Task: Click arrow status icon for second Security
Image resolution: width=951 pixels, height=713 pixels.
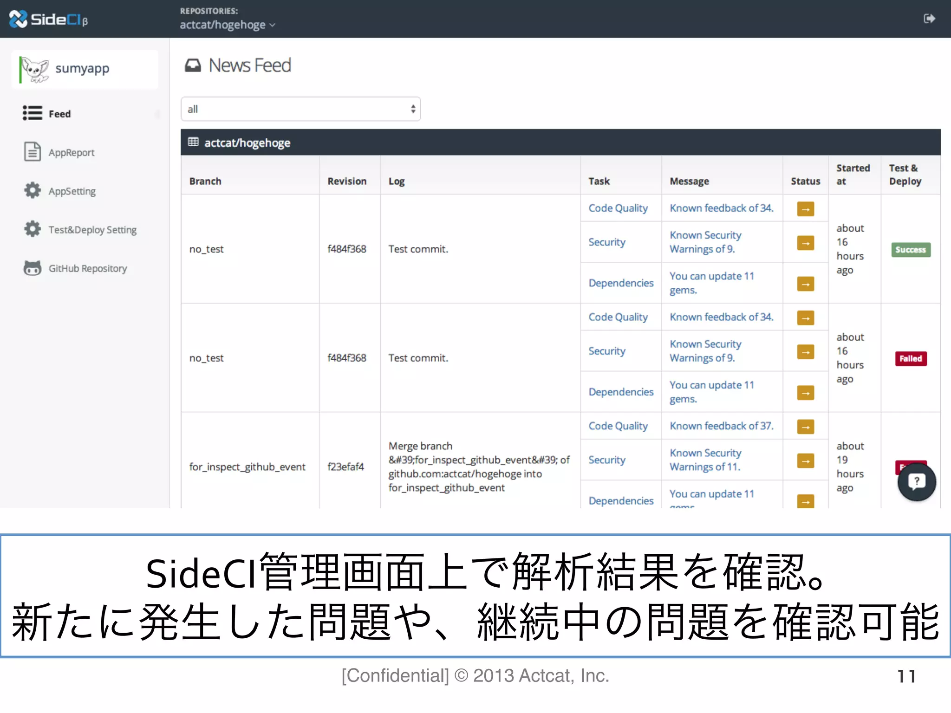Action: [x=806, y=352]
